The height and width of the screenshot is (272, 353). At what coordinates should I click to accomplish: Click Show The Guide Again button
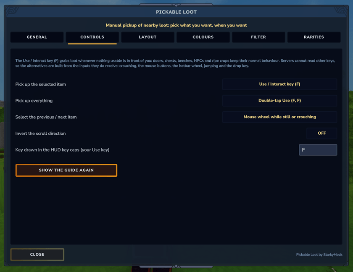point(66,170)
